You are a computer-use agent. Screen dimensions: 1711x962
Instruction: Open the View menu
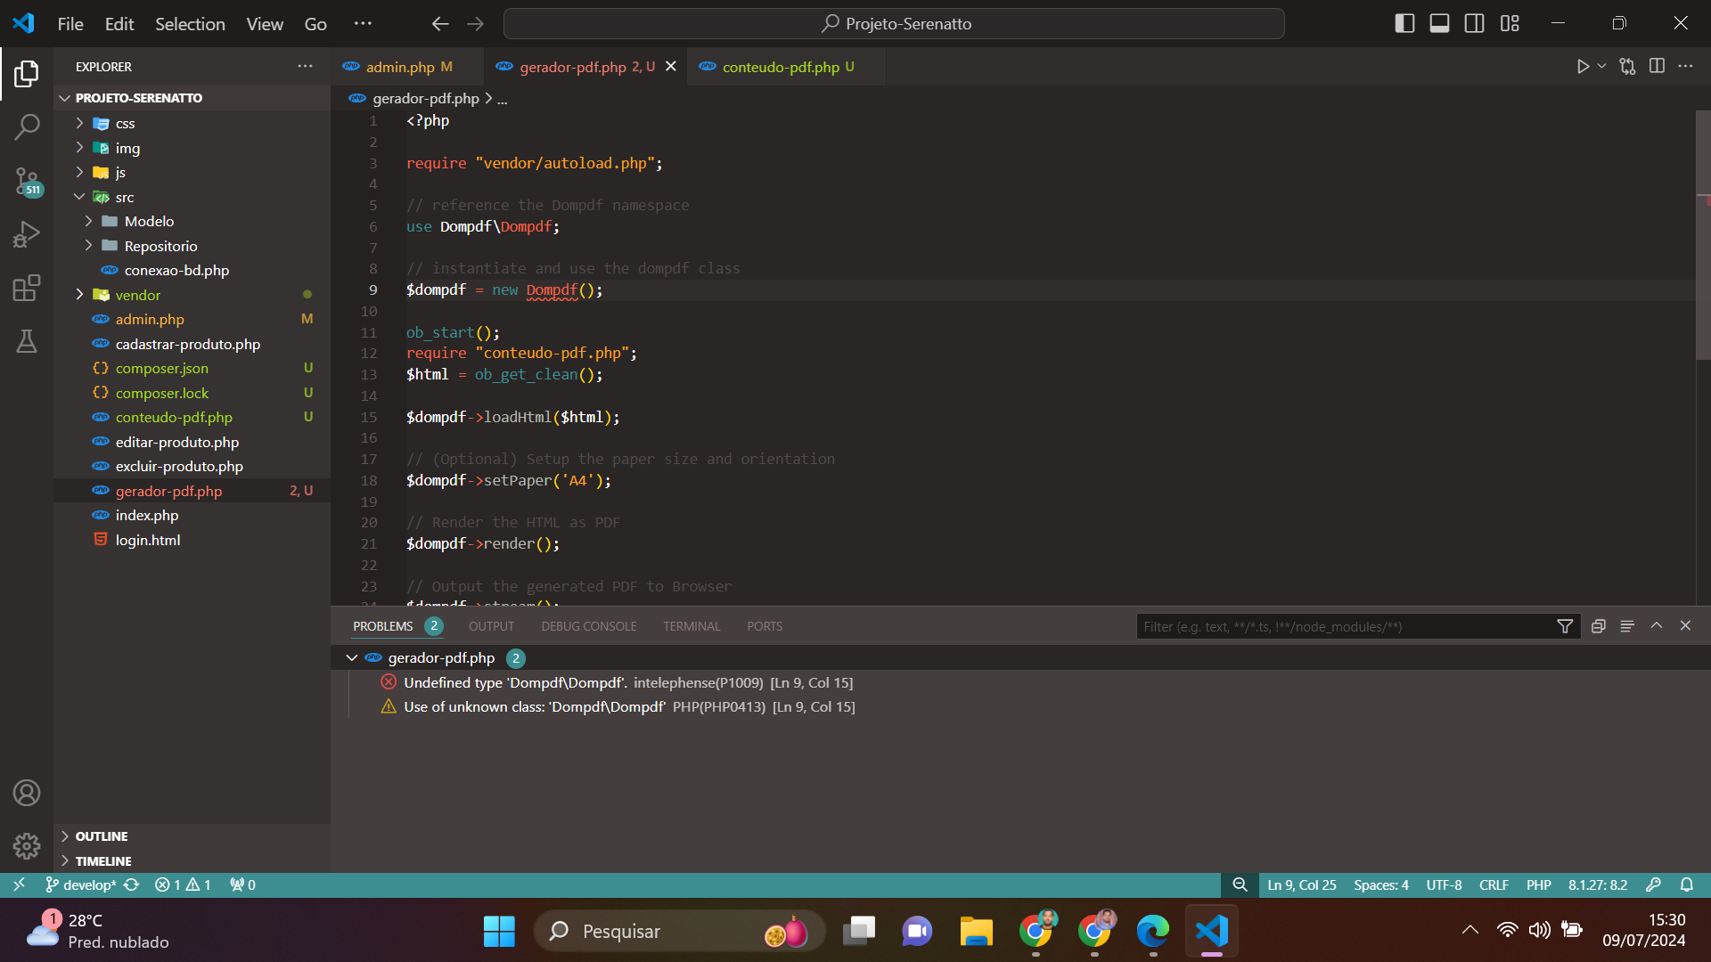coord(265,24)
